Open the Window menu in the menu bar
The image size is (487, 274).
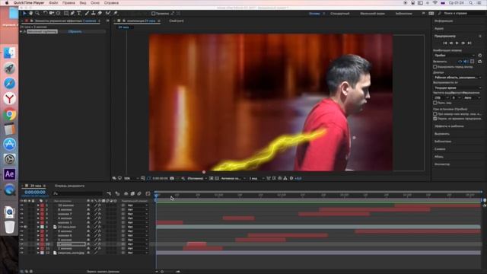coord(95,3)
